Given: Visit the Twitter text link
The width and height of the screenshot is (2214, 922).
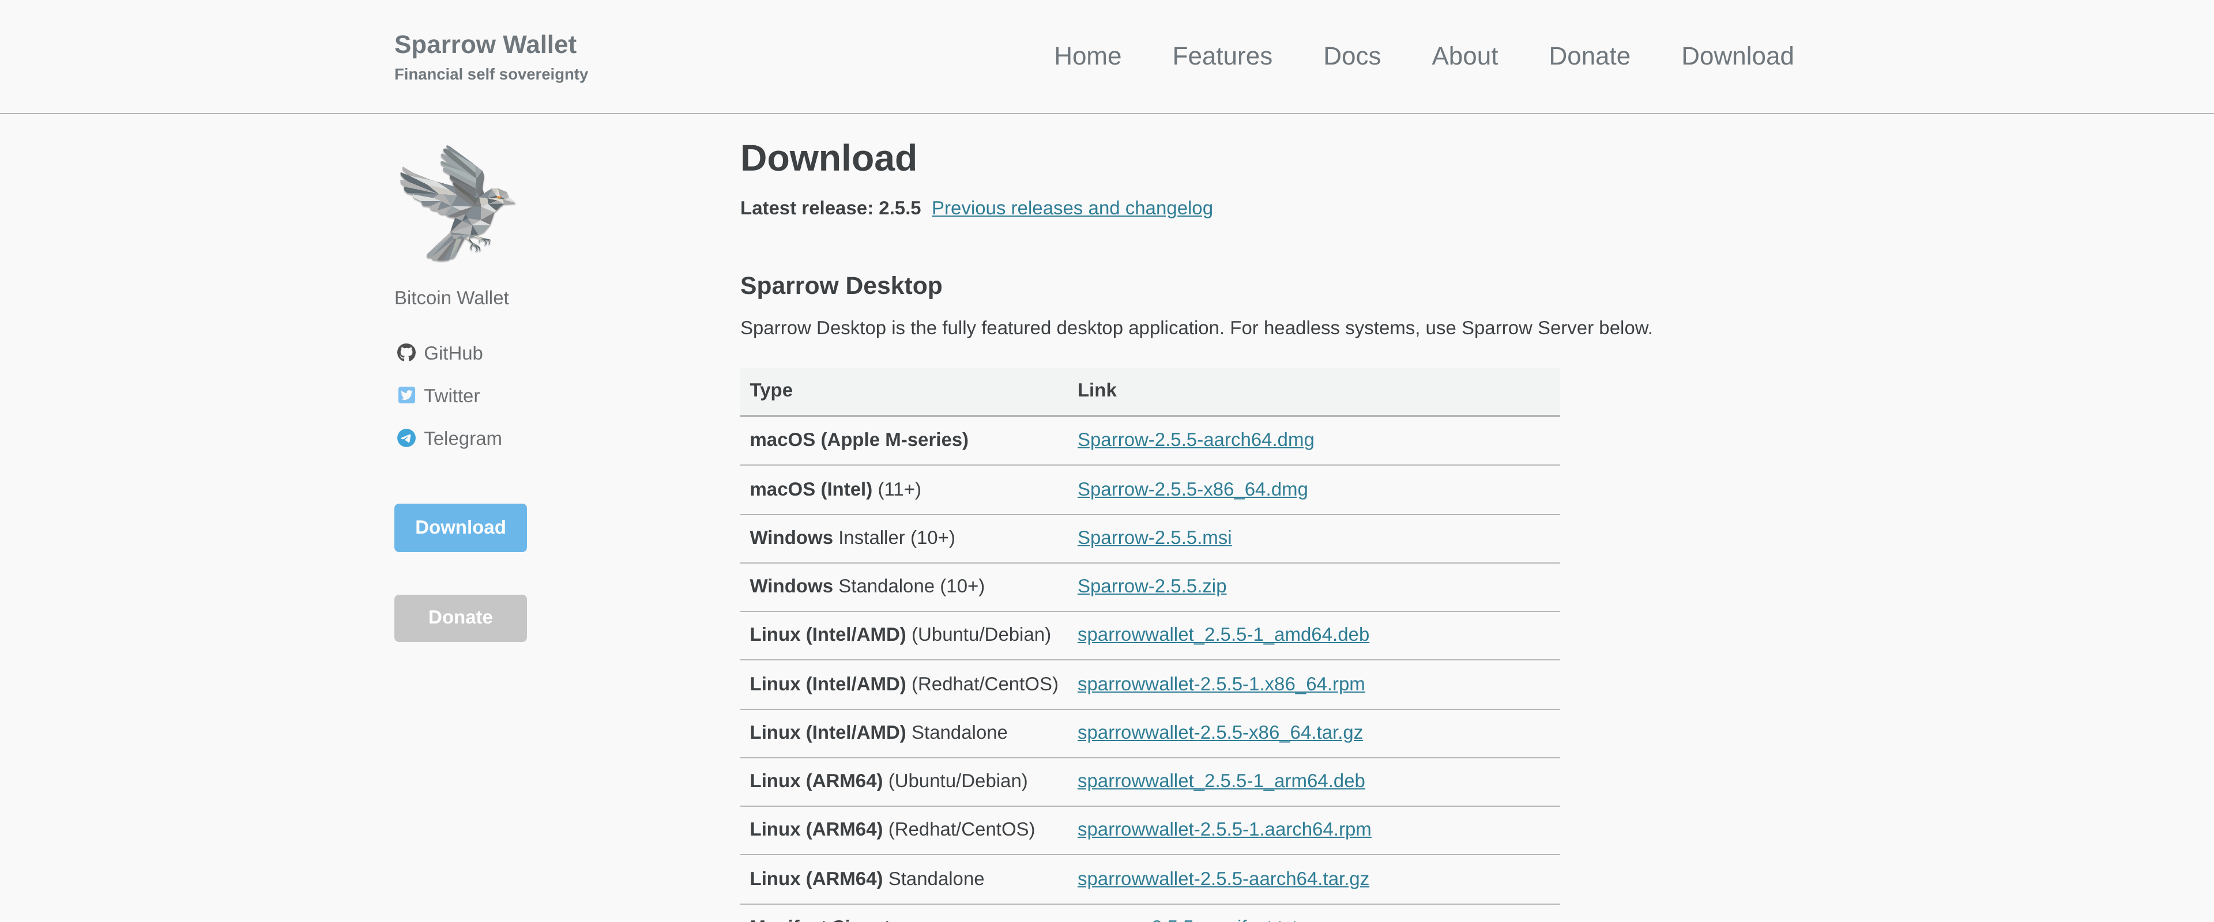Looking at the screenshot, I should pos(451,396).
